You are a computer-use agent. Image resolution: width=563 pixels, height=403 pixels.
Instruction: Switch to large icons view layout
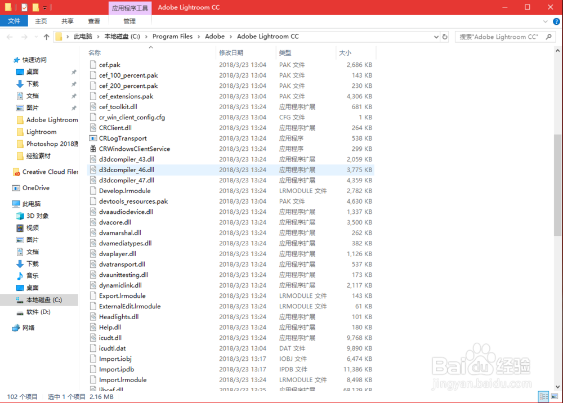pos(555,397)
